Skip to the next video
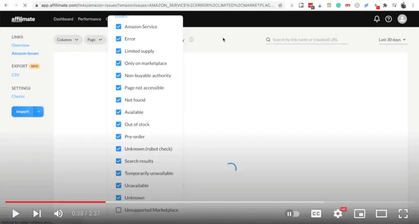 (x=37, y=213)
